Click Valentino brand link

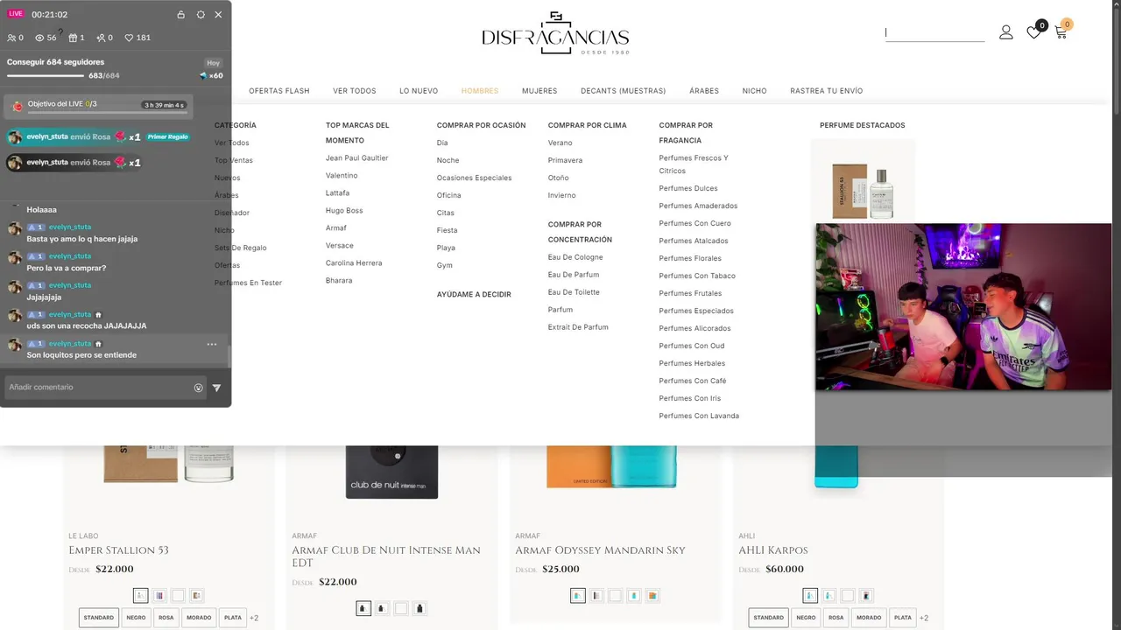pyautogui.click(x=342, y=176)
